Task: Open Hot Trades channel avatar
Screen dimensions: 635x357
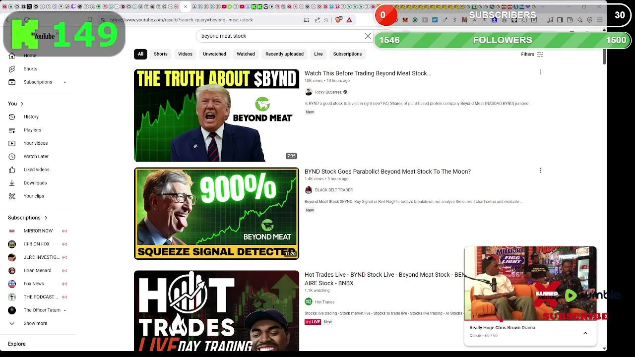Action: pyautogui.click(x=309, y=301)
